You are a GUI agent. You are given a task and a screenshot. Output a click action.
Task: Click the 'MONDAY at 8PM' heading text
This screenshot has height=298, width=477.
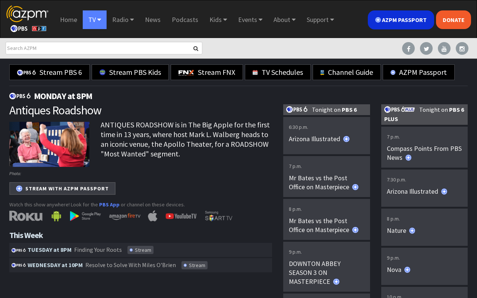[63, 96]
